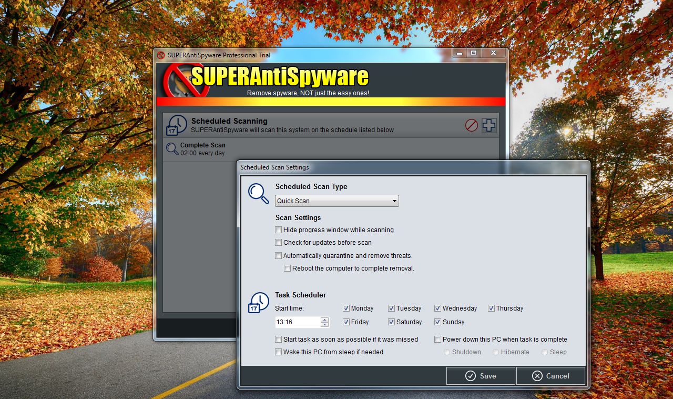Select the Sleep radio option

pyautogui.click(x=545, y=352)
